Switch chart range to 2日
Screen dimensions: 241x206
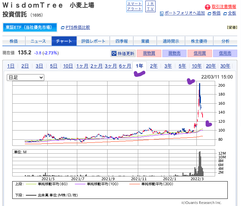25,66
